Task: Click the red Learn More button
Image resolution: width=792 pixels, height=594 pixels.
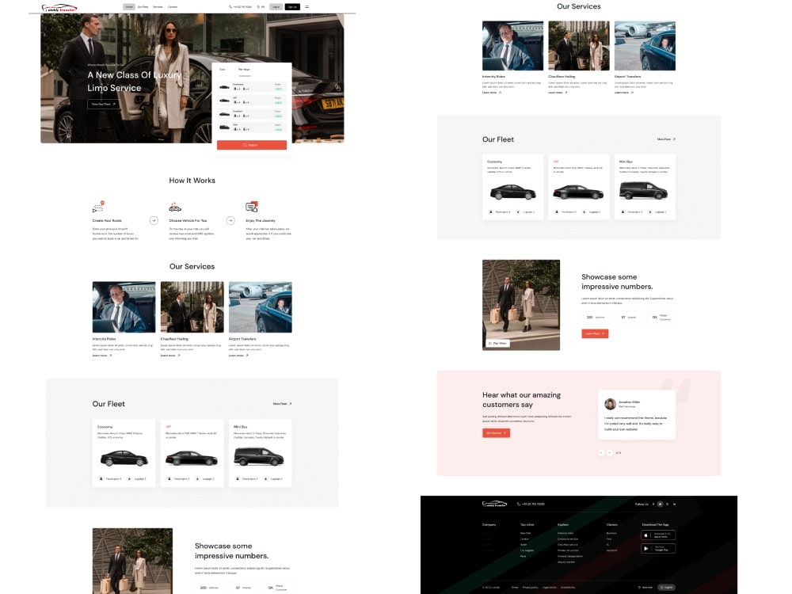Action: pyautogui.click(x=595, y=333)
